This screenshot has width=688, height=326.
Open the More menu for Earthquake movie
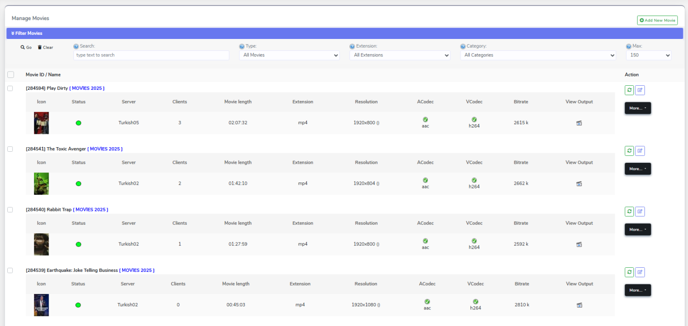(638, 290)
